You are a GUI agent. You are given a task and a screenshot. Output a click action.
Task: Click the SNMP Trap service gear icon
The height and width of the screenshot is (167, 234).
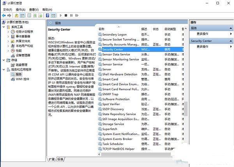point(100,94)
